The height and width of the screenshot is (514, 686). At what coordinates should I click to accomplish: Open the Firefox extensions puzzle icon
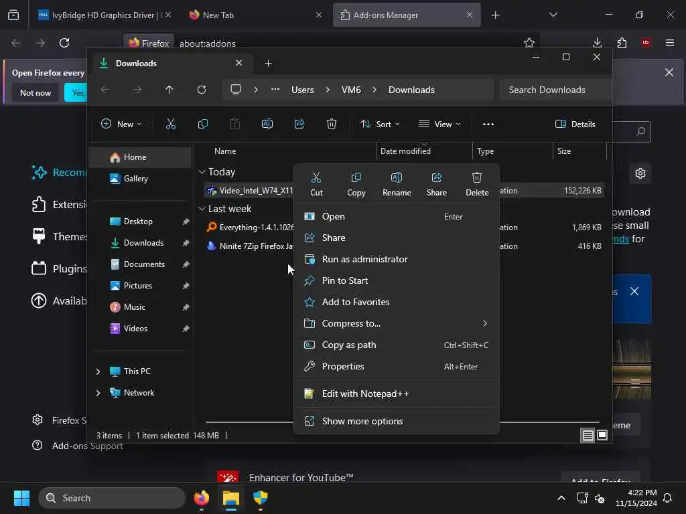[622, 43]
